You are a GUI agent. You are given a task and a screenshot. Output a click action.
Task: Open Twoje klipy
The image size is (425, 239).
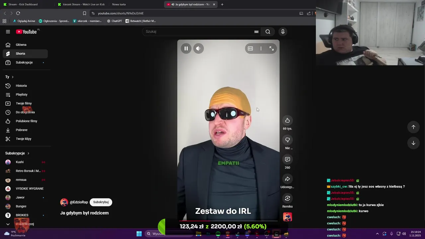(x=25, y=139)
